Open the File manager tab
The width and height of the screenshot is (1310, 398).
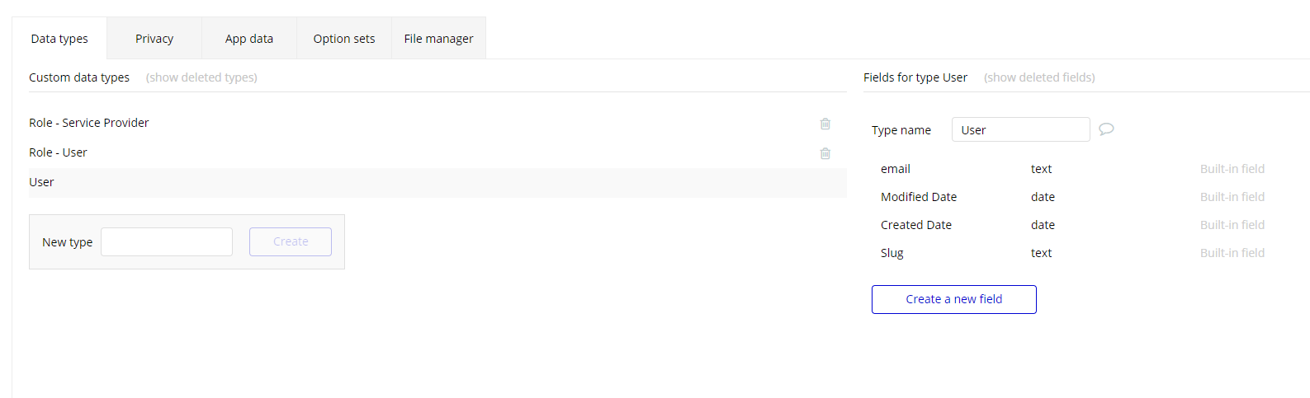438,38
